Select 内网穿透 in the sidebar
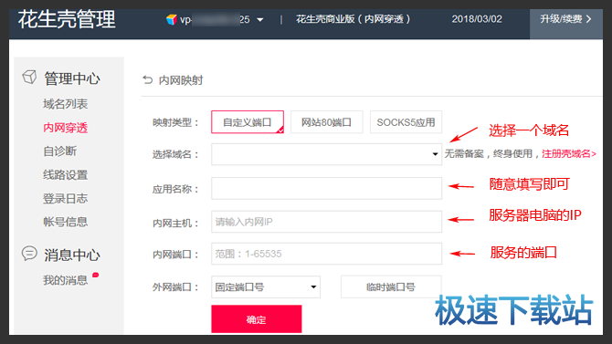The image size is (612, 344). (65, 128)
